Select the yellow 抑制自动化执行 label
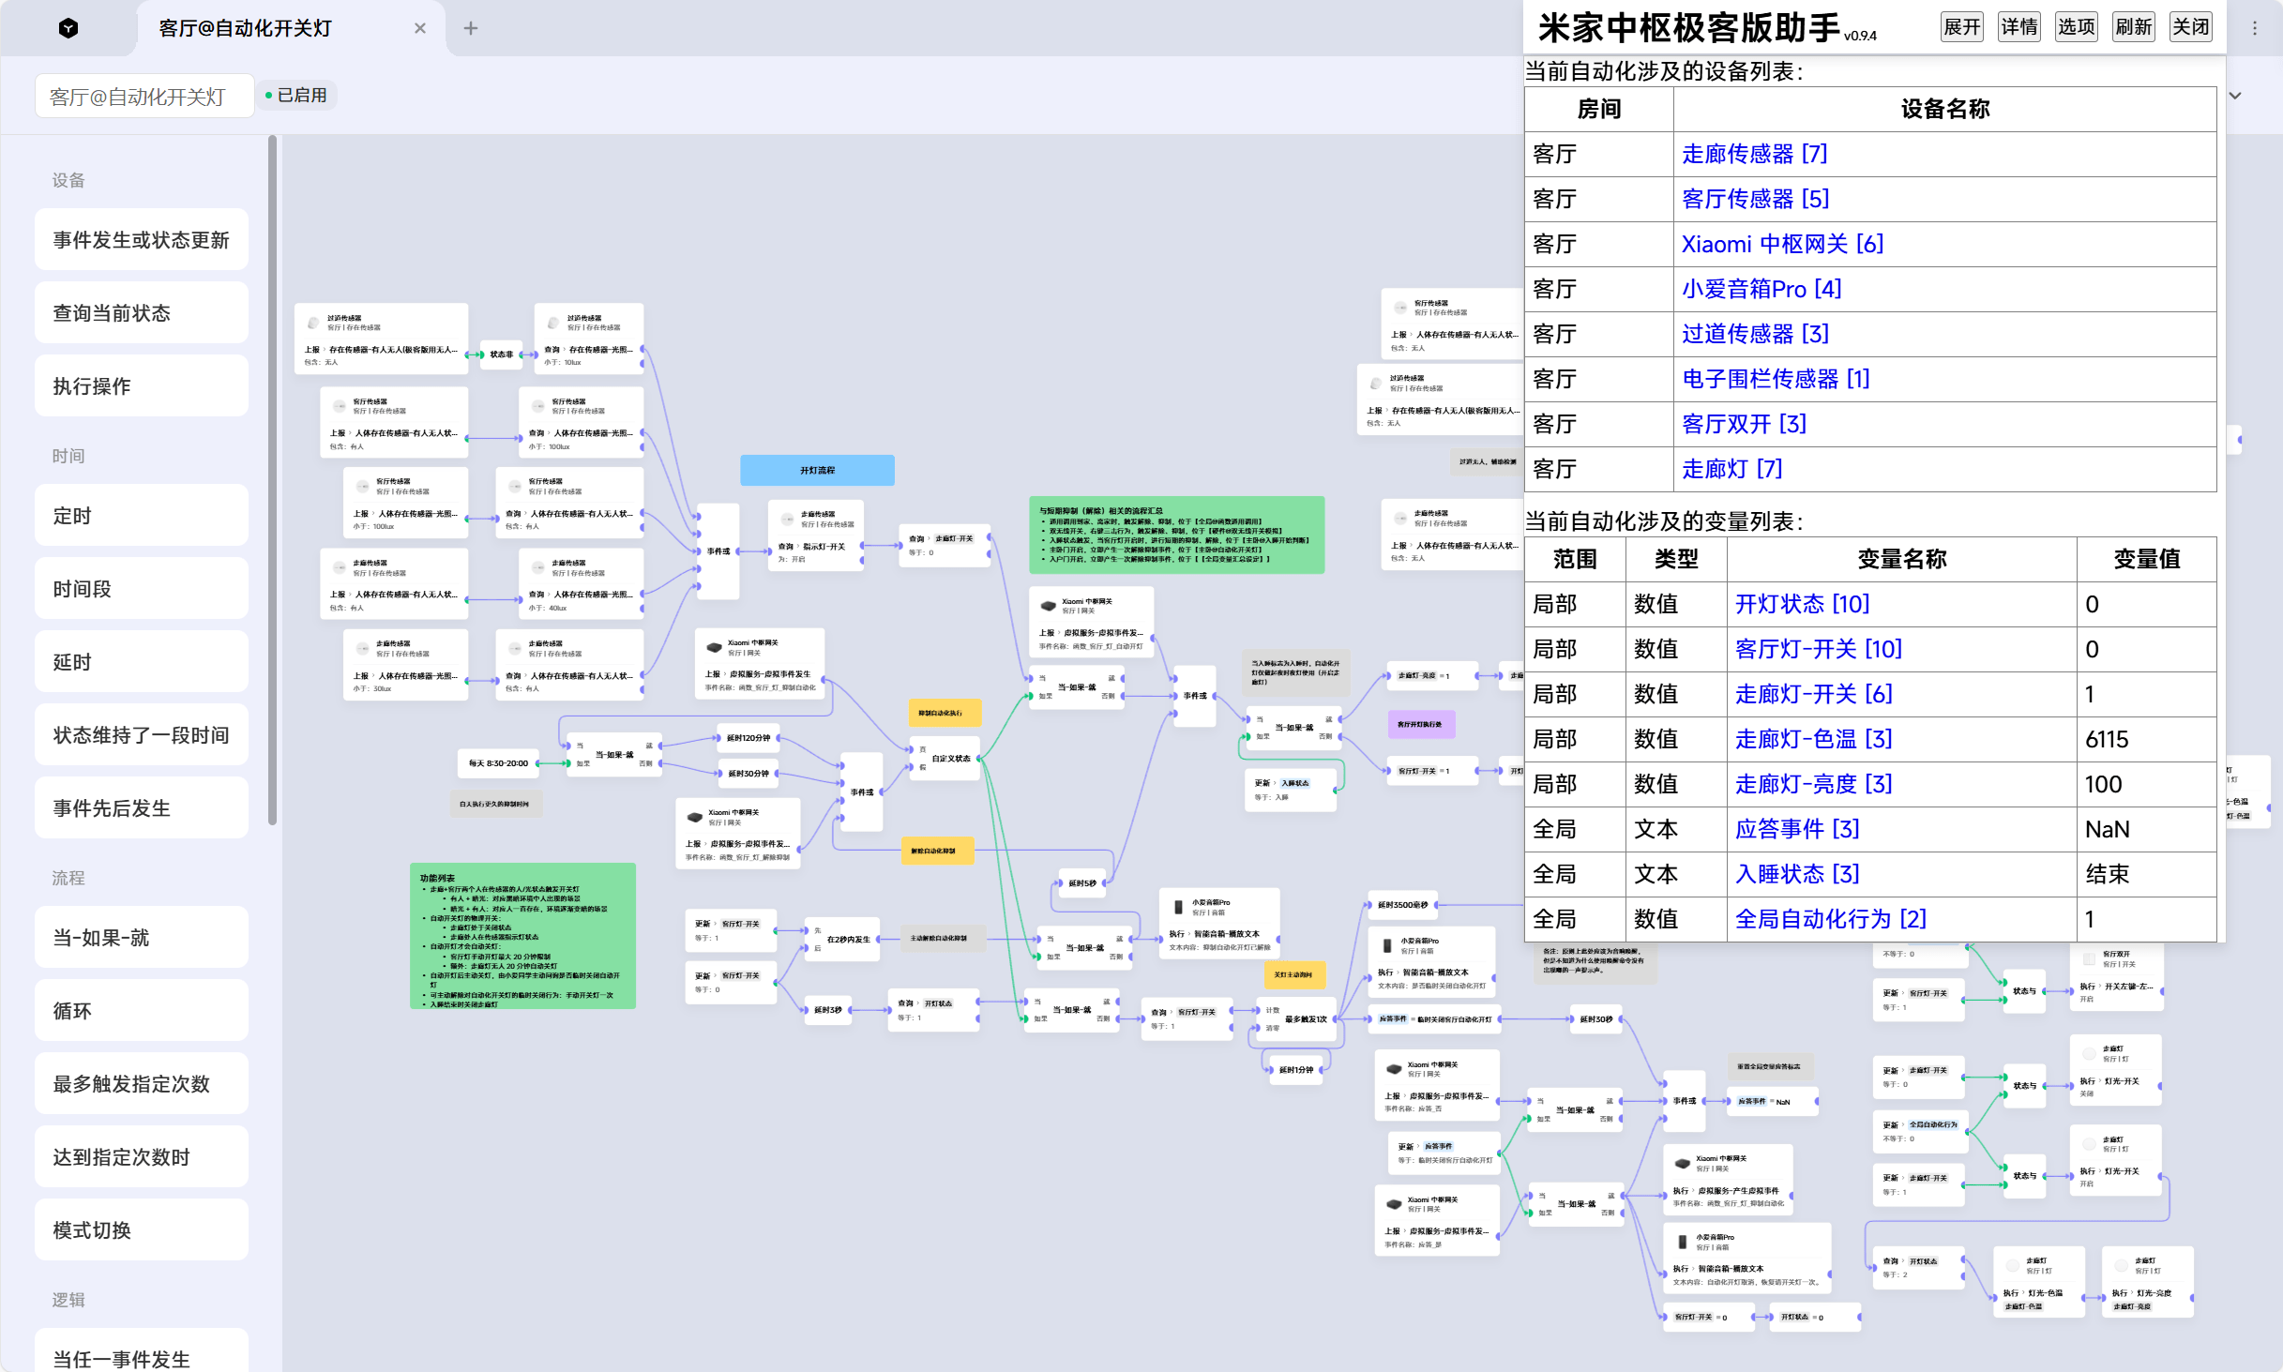 [945, 713]
